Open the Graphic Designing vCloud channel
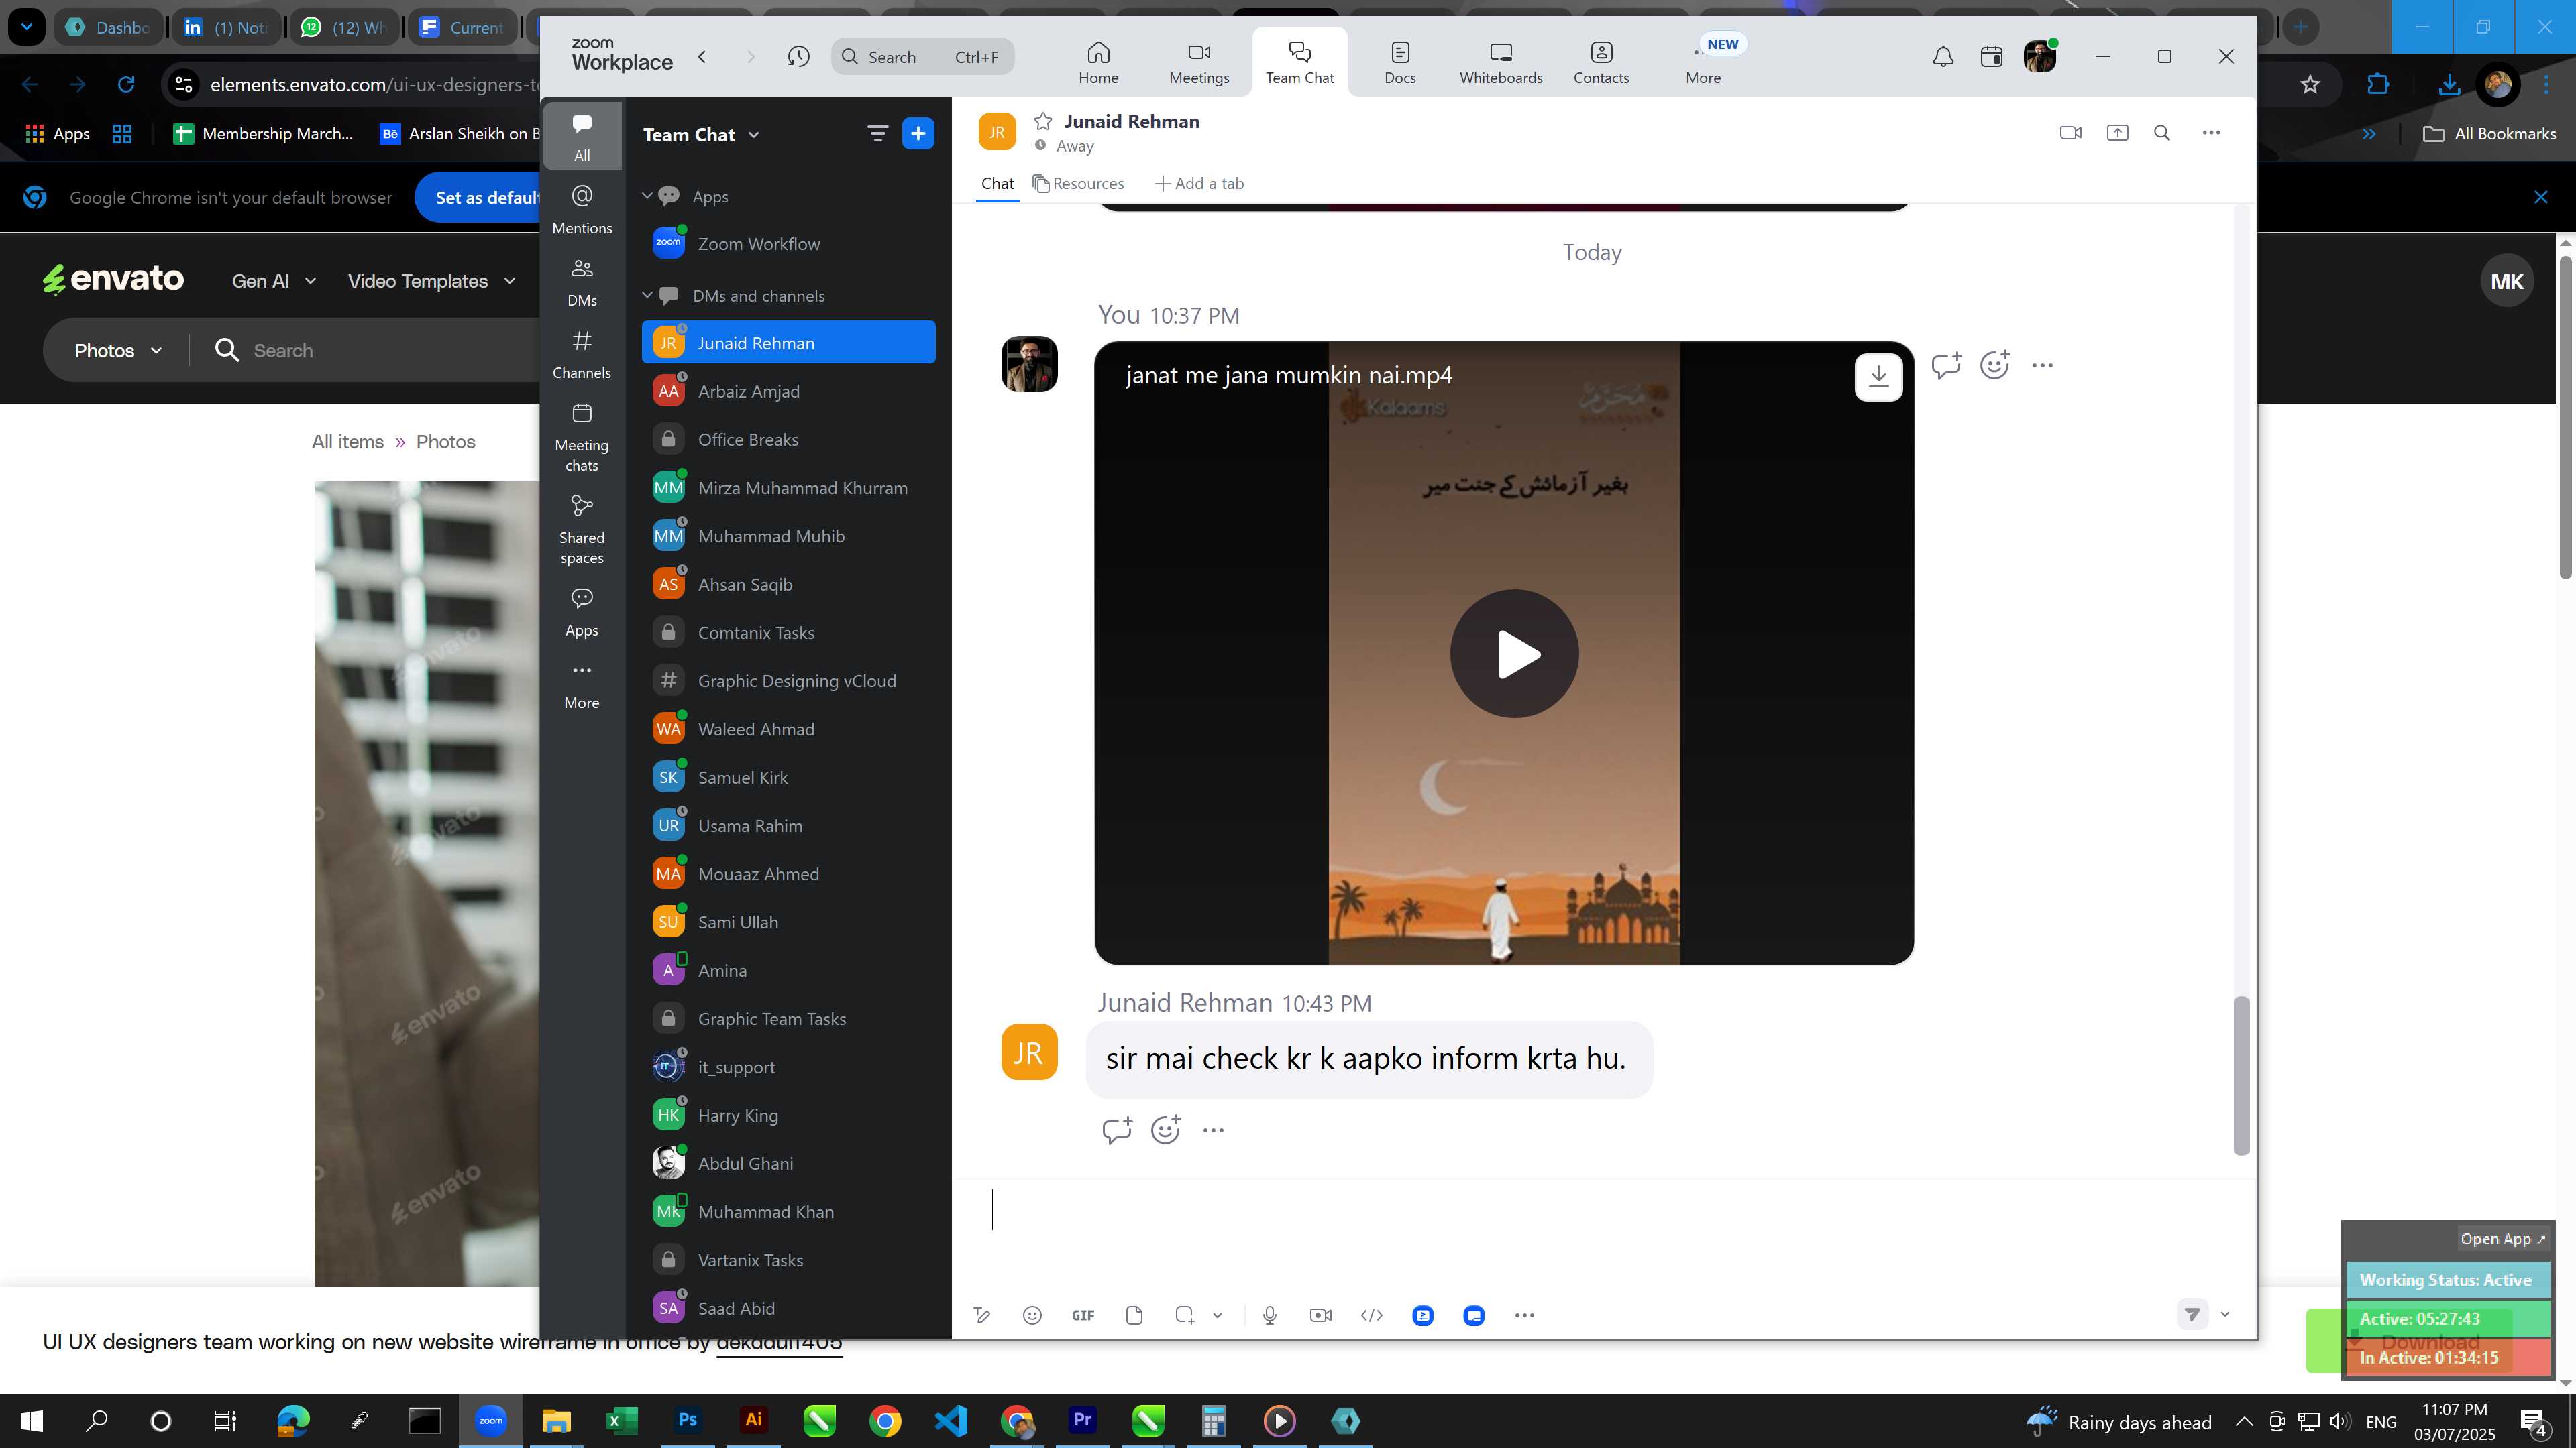 (788, 680)
